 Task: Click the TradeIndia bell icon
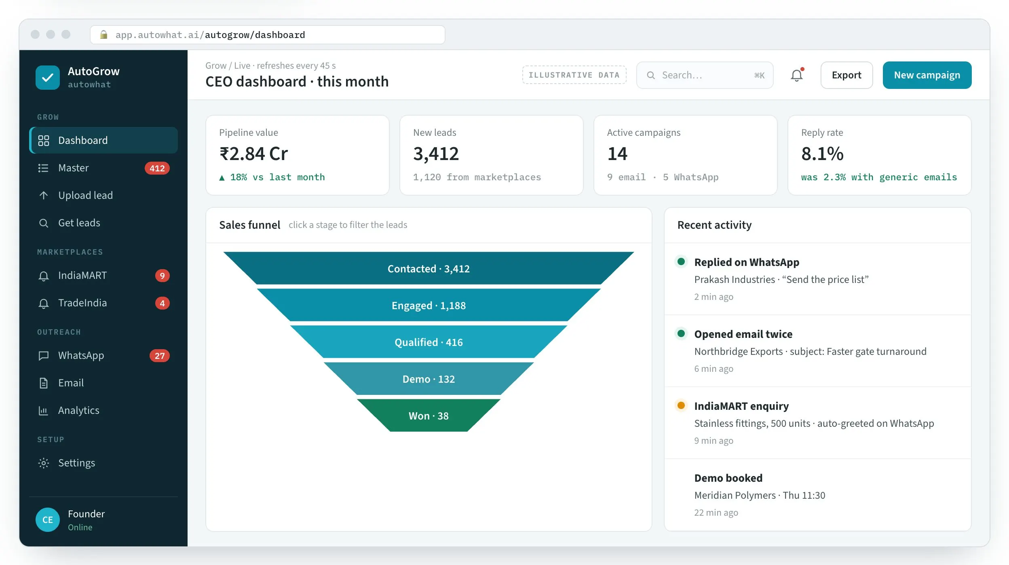click(x=44, y=304)
